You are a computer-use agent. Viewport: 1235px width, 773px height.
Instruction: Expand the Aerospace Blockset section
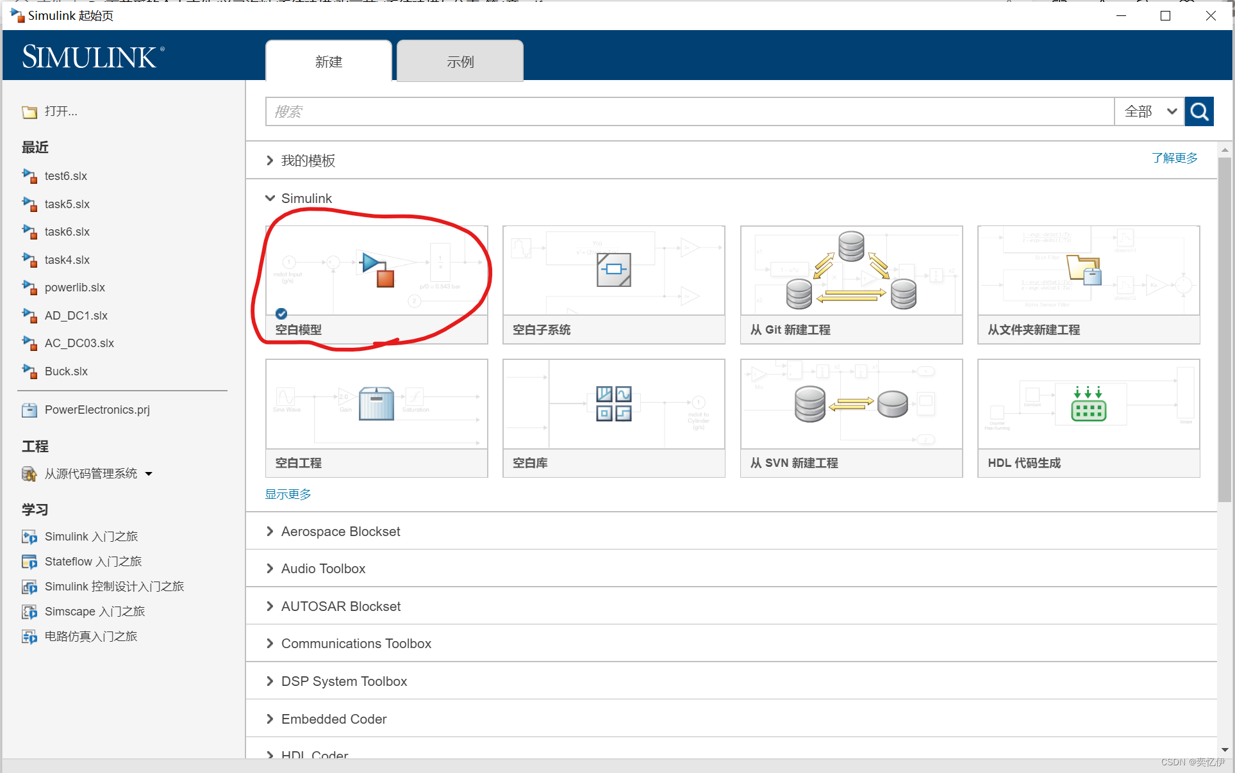click(270, 532)
